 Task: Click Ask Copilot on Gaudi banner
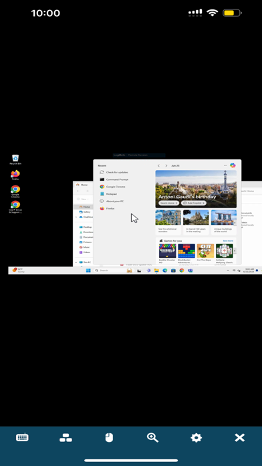point(193,203)
